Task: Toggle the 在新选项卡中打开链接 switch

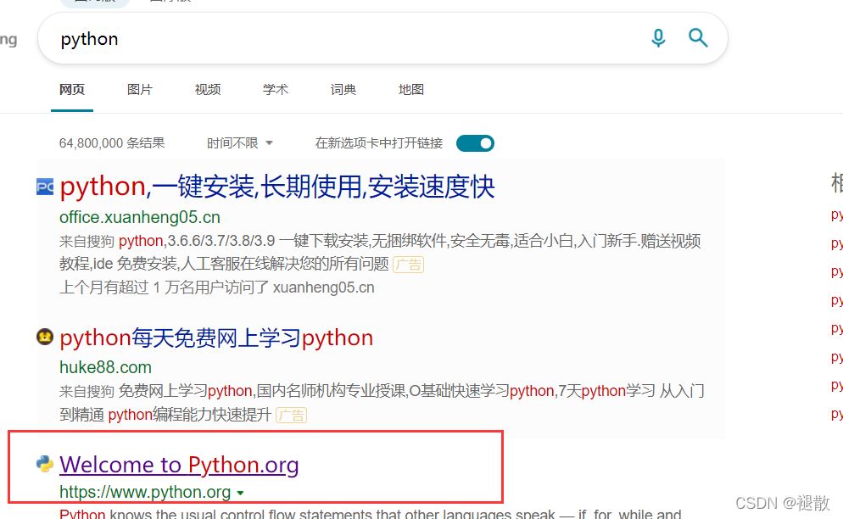Action: pyautogui.click(x=475, y=143)
